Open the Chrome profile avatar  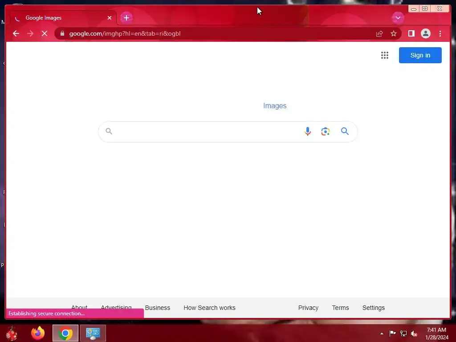coord(425,34)
